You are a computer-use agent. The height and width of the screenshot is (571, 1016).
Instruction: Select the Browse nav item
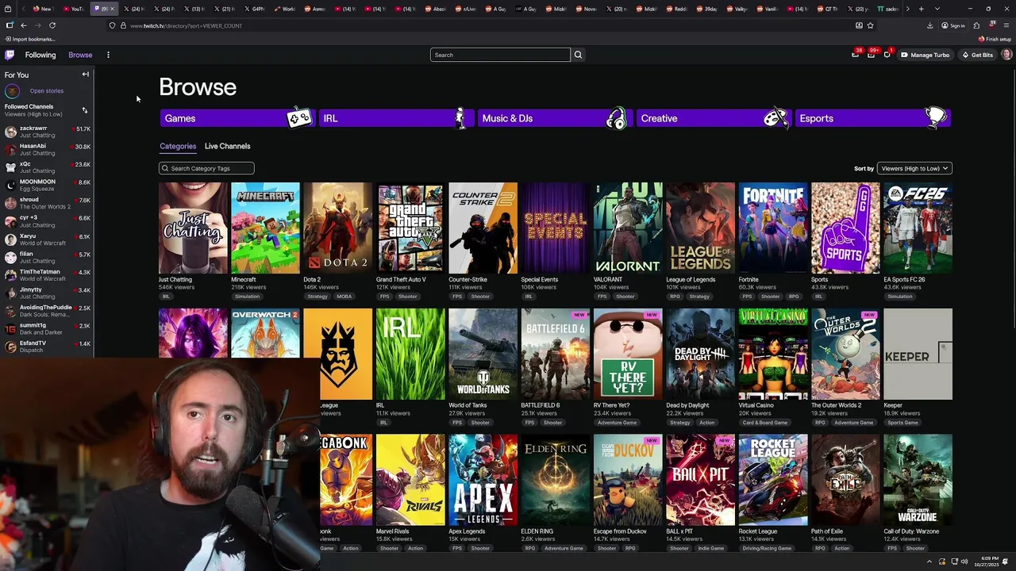point(80,55)
